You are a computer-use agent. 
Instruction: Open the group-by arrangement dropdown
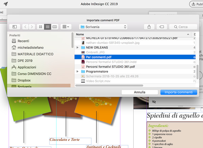point(66,27)
